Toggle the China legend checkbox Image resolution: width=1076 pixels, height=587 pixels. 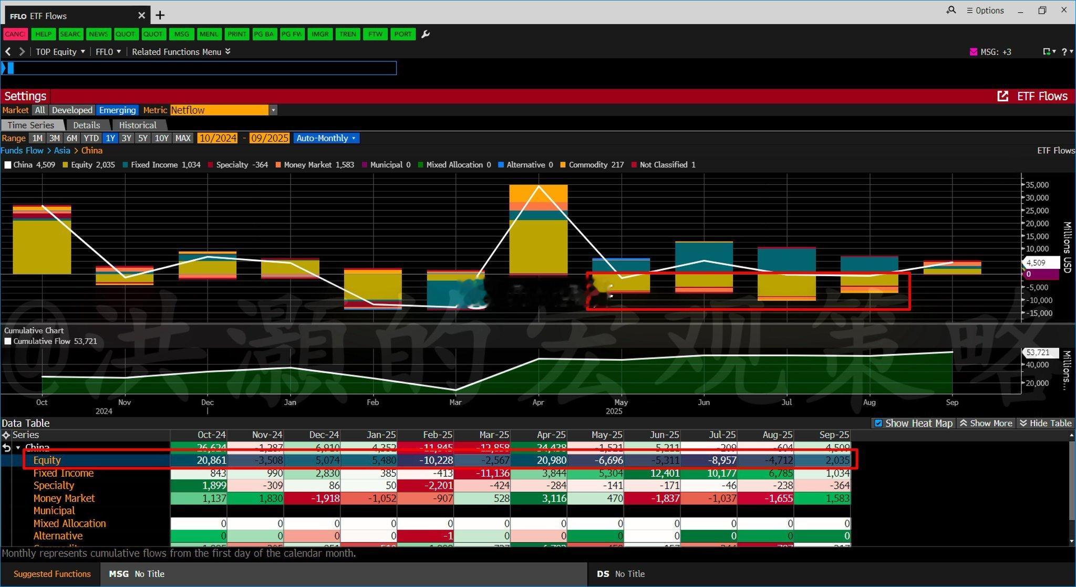[x=8, y=165]
